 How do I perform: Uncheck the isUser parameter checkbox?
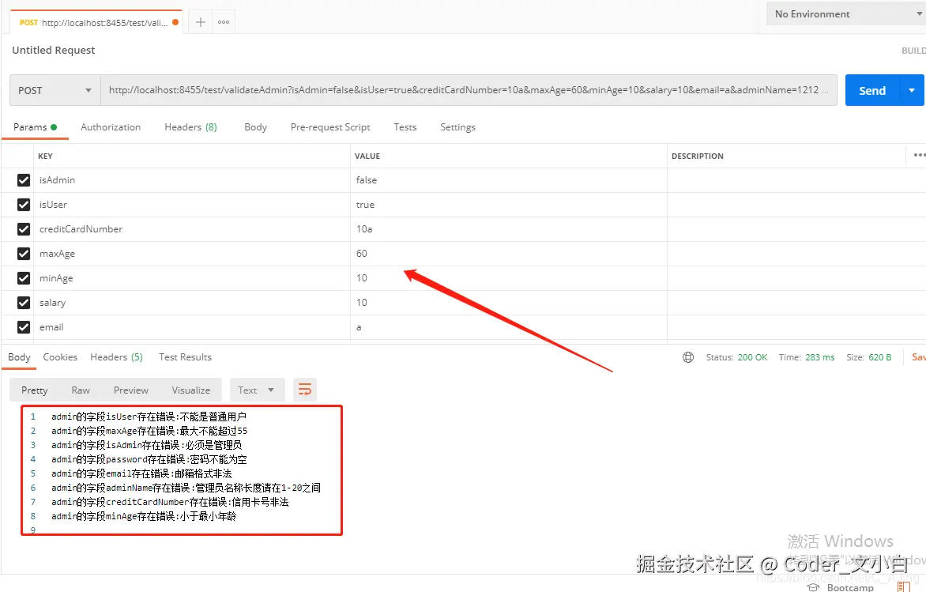(x=24, y=205)
